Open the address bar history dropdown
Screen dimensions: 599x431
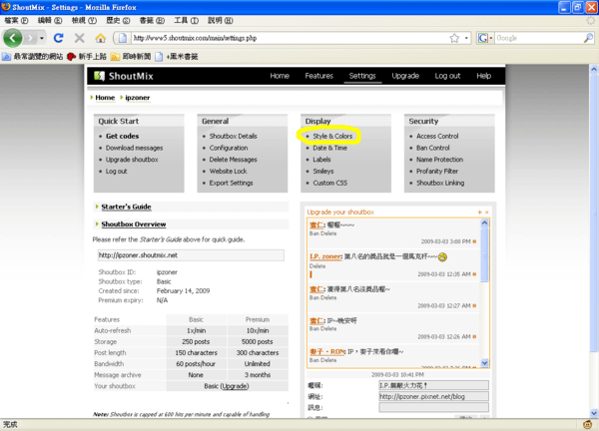pyautogui.click(x=466, y=38)
